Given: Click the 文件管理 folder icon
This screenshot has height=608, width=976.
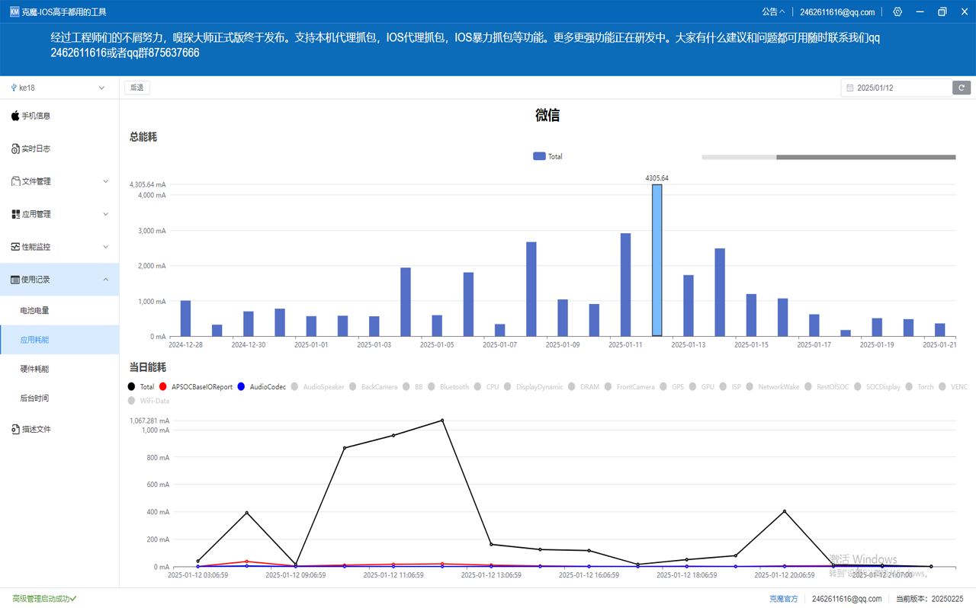Looking at the screenshot, I should click(x=15, y=181).
